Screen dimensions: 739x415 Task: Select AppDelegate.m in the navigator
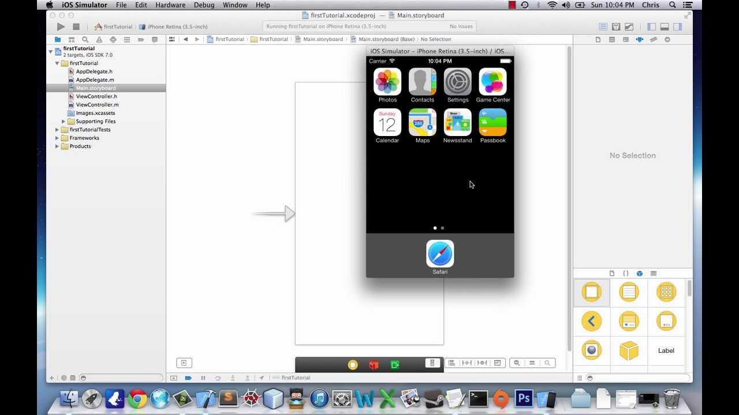95,80
